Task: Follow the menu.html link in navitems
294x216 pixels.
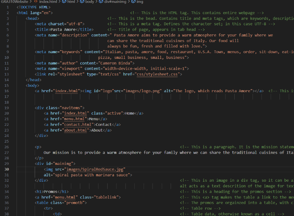Action: (75, 119)
